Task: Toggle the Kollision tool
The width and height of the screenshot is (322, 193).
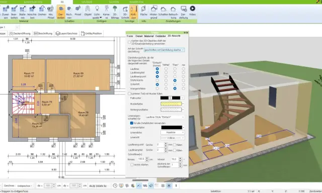Action: pos(133,12)
